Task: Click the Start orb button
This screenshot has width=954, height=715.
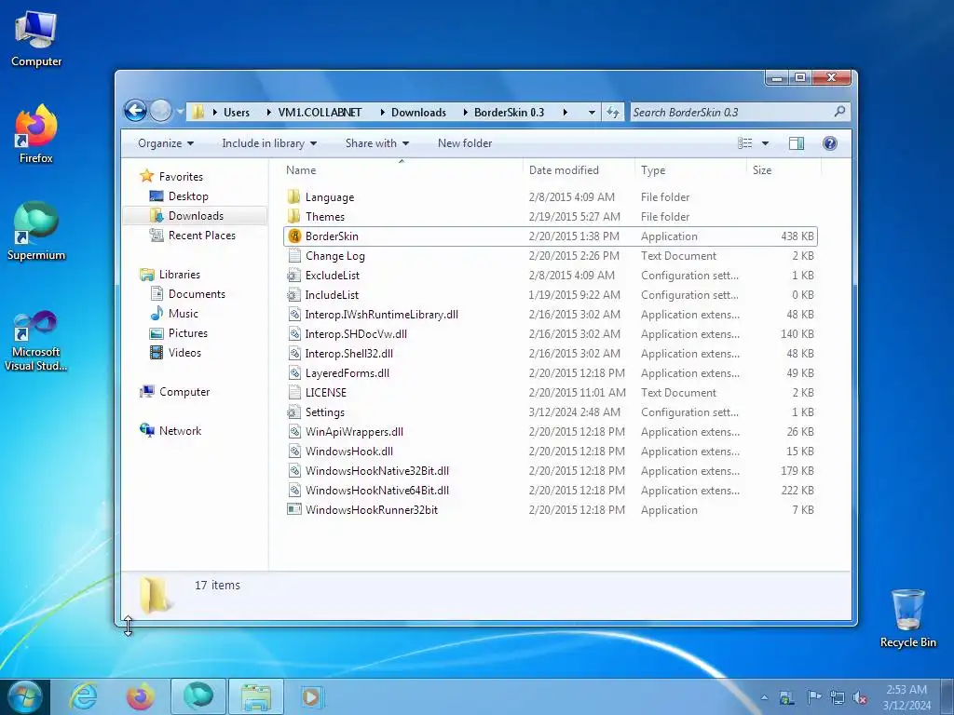Action: click(x=24, y=696)
